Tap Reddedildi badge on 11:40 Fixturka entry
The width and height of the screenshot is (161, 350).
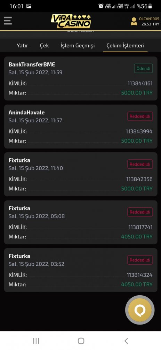click(140, 164)
